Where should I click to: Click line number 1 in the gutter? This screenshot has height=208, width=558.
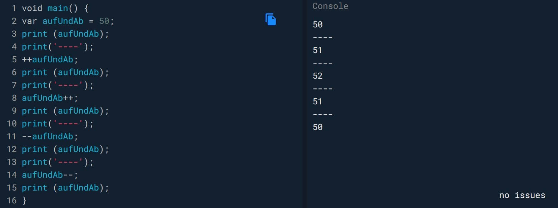pos(14,8)
